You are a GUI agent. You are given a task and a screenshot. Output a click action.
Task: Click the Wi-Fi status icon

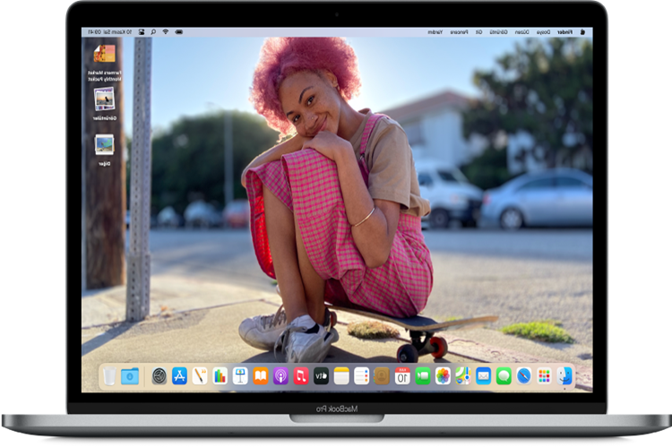tap(166, 32)
